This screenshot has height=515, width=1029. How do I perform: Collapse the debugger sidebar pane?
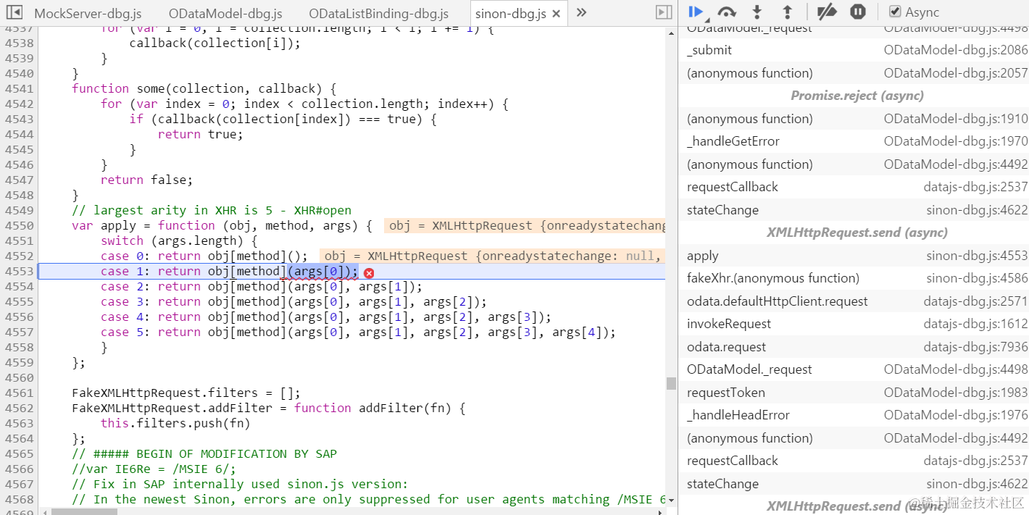point(664,12)
